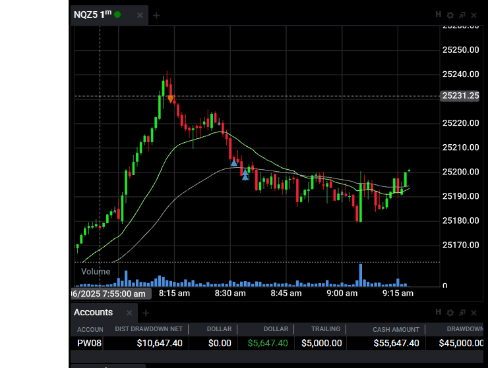Image resolution: width=488 pixels, height=368 pixels.
Task: Click the 25170.00 price axis label
Action: 460,246
